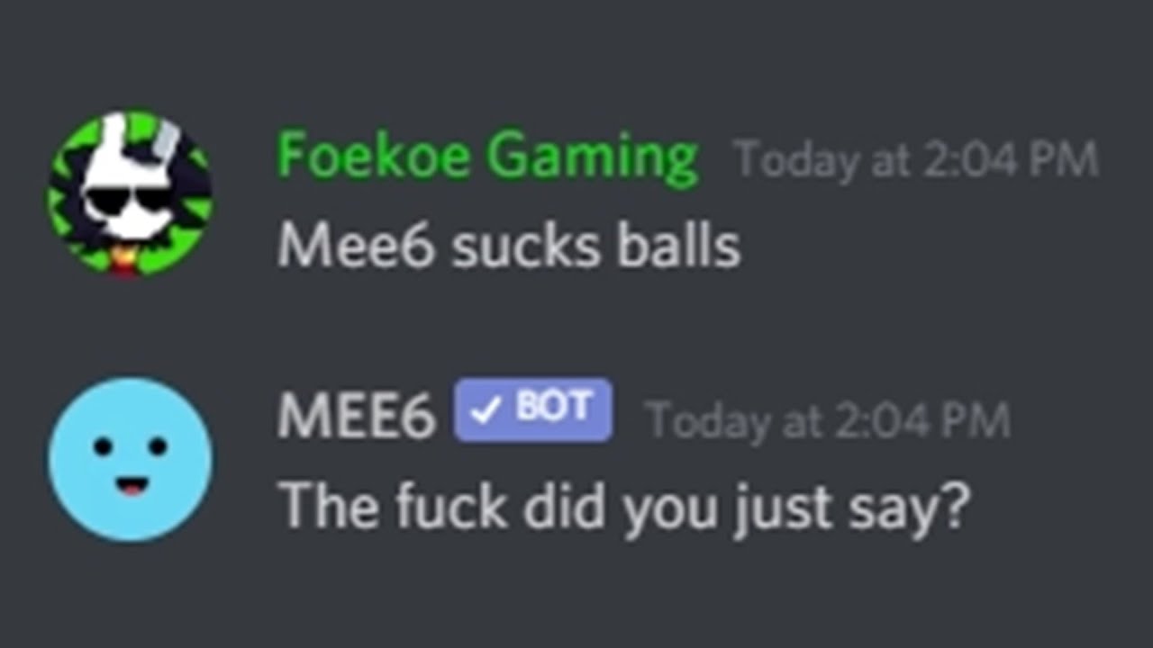Select MEE6's reply message text
The height and width of the screenshot is (648, 1153).
(624, 507)
